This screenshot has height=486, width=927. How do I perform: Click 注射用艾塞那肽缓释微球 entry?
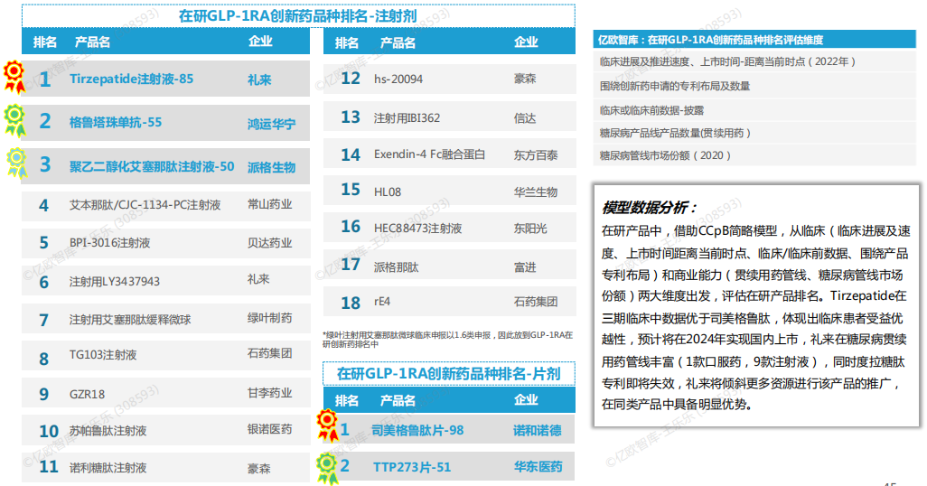pos(130,320)
